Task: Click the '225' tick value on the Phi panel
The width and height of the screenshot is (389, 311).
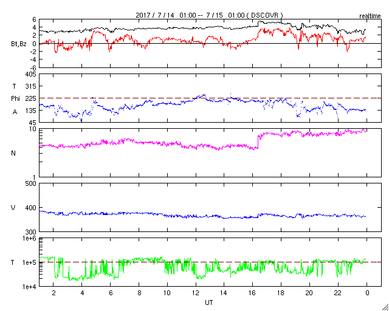Action: (31, 98)
